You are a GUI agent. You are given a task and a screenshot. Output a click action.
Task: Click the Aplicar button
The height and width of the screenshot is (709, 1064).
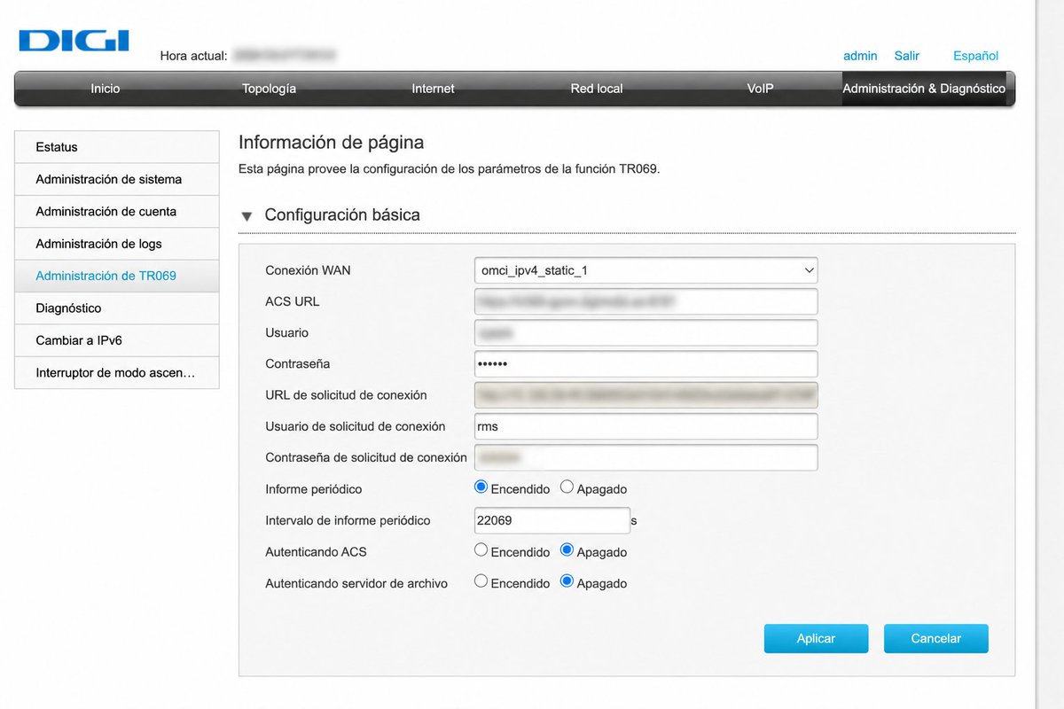tap(816, 638)
